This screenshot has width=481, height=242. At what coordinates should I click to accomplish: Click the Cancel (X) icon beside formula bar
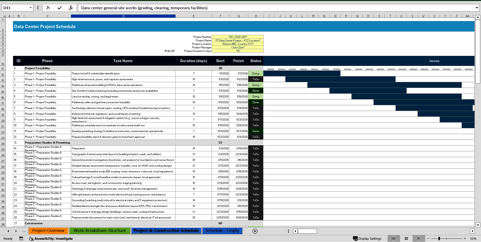[48, 8]
